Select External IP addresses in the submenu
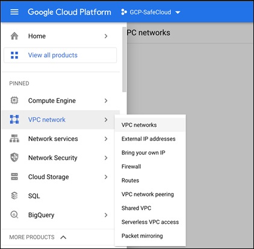This screenshot has width=254, height=249. 150,139
